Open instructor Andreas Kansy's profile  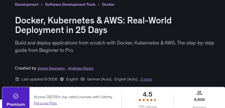(81, 68)
